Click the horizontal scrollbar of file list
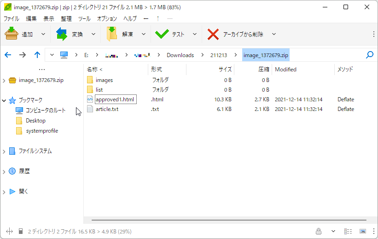This screenshot has width=378, height=239. click(x=229, y=220)
